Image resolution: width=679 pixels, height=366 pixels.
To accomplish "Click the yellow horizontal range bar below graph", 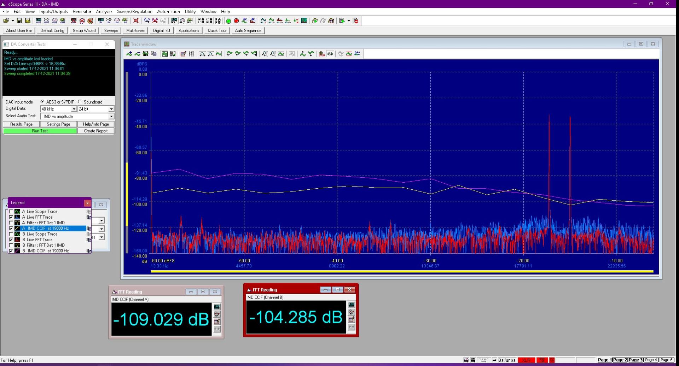I will [402, 271].
